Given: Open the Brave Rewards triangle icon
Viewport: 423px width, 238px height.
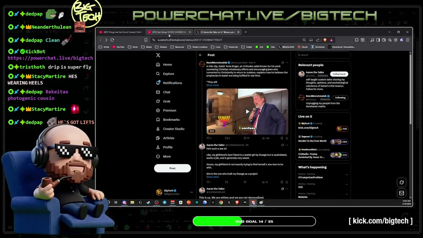Looking at the screenshot, I should click(x=331, y=40).
